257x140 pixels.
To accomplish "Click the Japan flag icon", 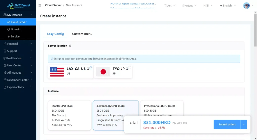I will pos(103,72).
